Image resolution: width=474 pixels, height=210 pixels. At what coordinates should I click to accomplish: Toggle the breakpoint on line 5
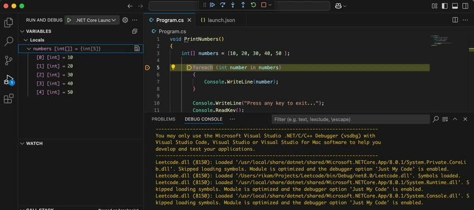pyautogui.click(x=147, y=68)
